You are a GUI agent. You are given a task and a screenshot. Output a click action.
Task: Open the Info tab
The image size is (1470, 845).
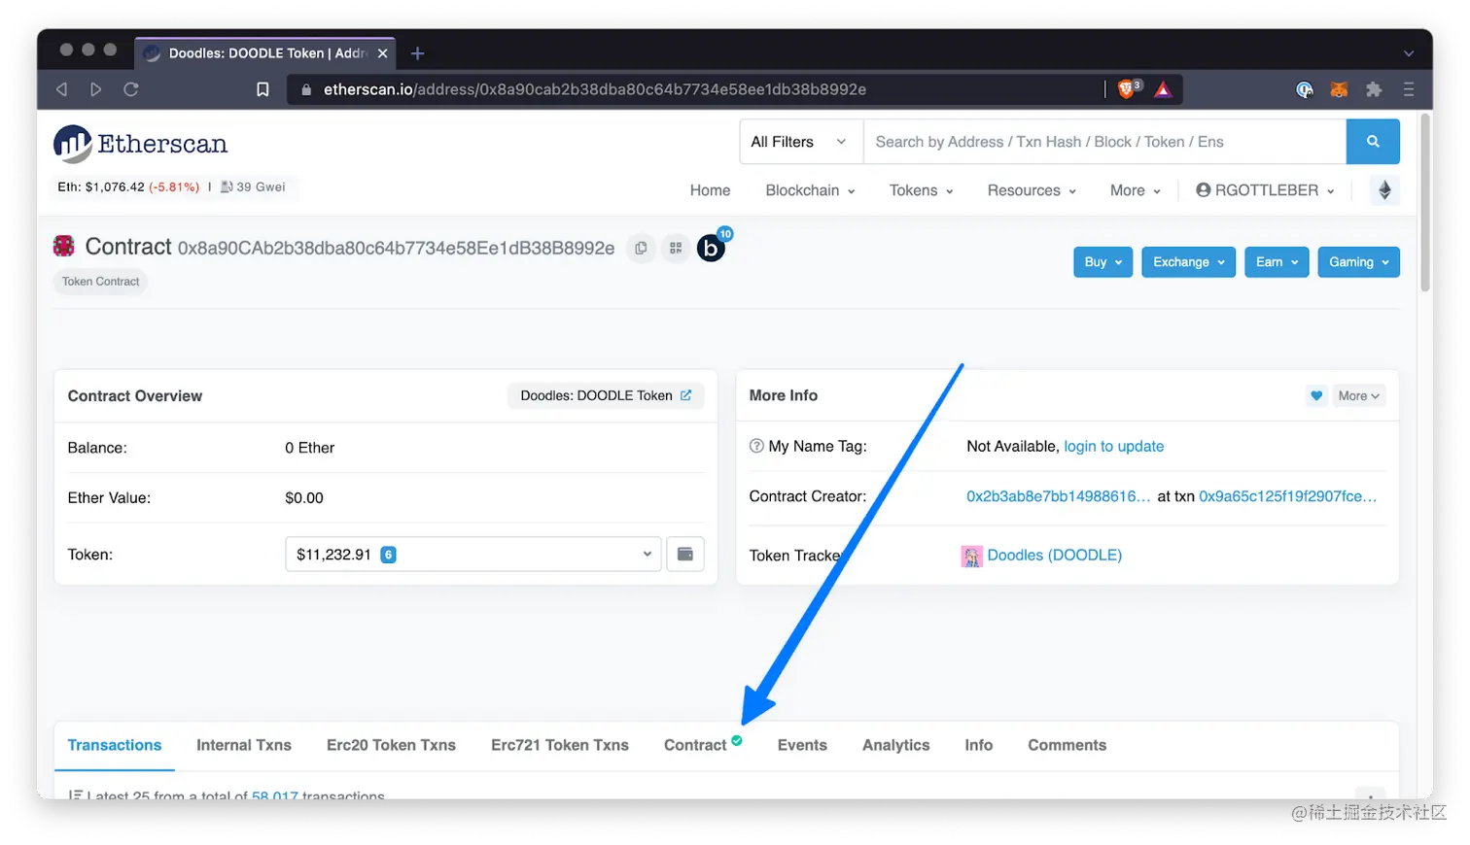coord(978,745)
